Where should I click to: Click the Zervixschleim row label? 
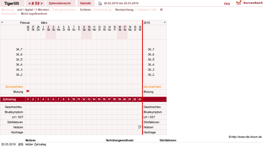(x=14, y=87)
